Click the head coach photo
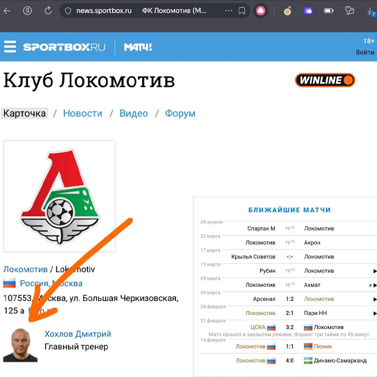Screen dimensions: 377x377 20,345
